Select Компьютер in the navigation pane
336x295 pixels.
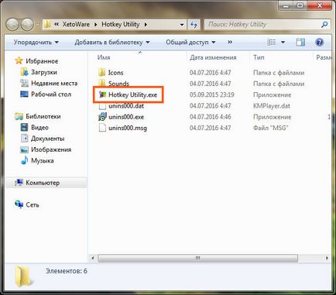[43, 183]
